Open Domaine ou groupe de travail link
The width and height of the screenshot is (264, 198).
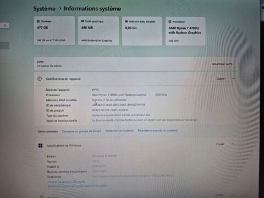pyautogui.click(x=81, y=131)
